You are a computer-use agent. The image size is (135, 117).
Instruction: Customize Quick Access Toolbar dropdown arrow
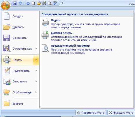(x=62, y=3)
